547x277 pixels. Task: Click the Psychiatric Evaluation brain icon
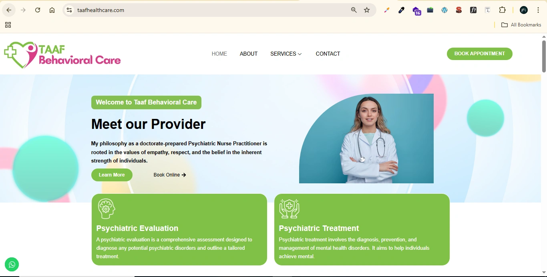(x=107, y=209)
